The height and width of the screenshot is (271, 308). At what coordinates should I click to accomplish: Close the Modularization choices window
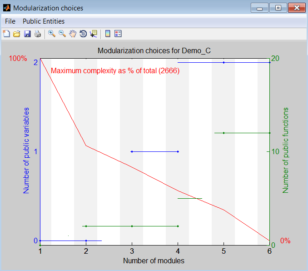click(x=297, y=8)
